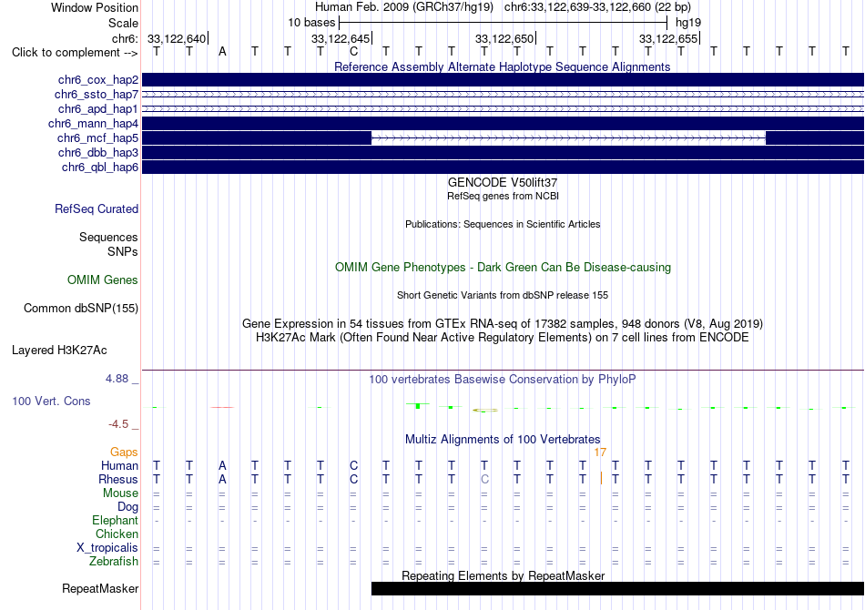Click the chr6_ssto_hap7 arrowed alignment line
Viewport: 865px width, 610px height.
(x=503, y=95)
